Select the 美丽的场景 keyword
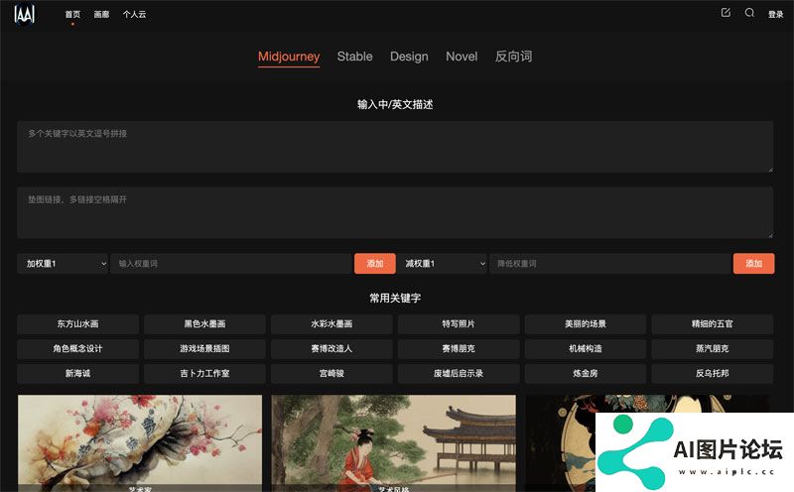Viewport: 794px width, 492px height. [586, 324]
